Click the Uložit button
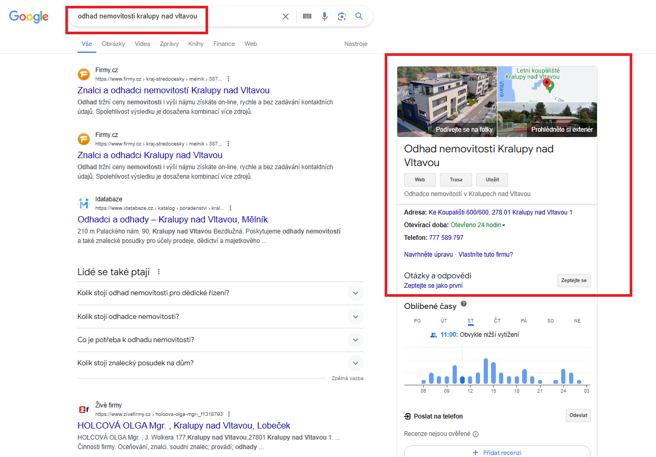 pyautogui.click(x=492, y=180)
